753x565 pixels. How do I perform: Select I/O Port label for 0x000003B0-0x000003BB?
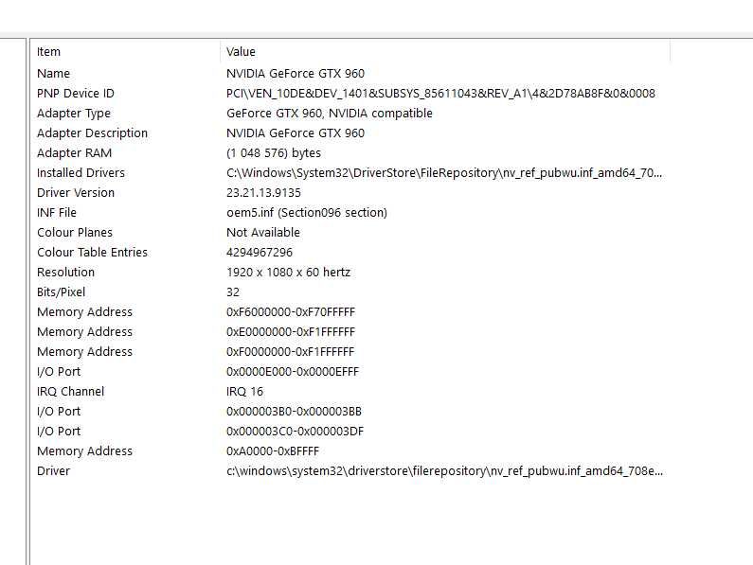tap(59, 412)
